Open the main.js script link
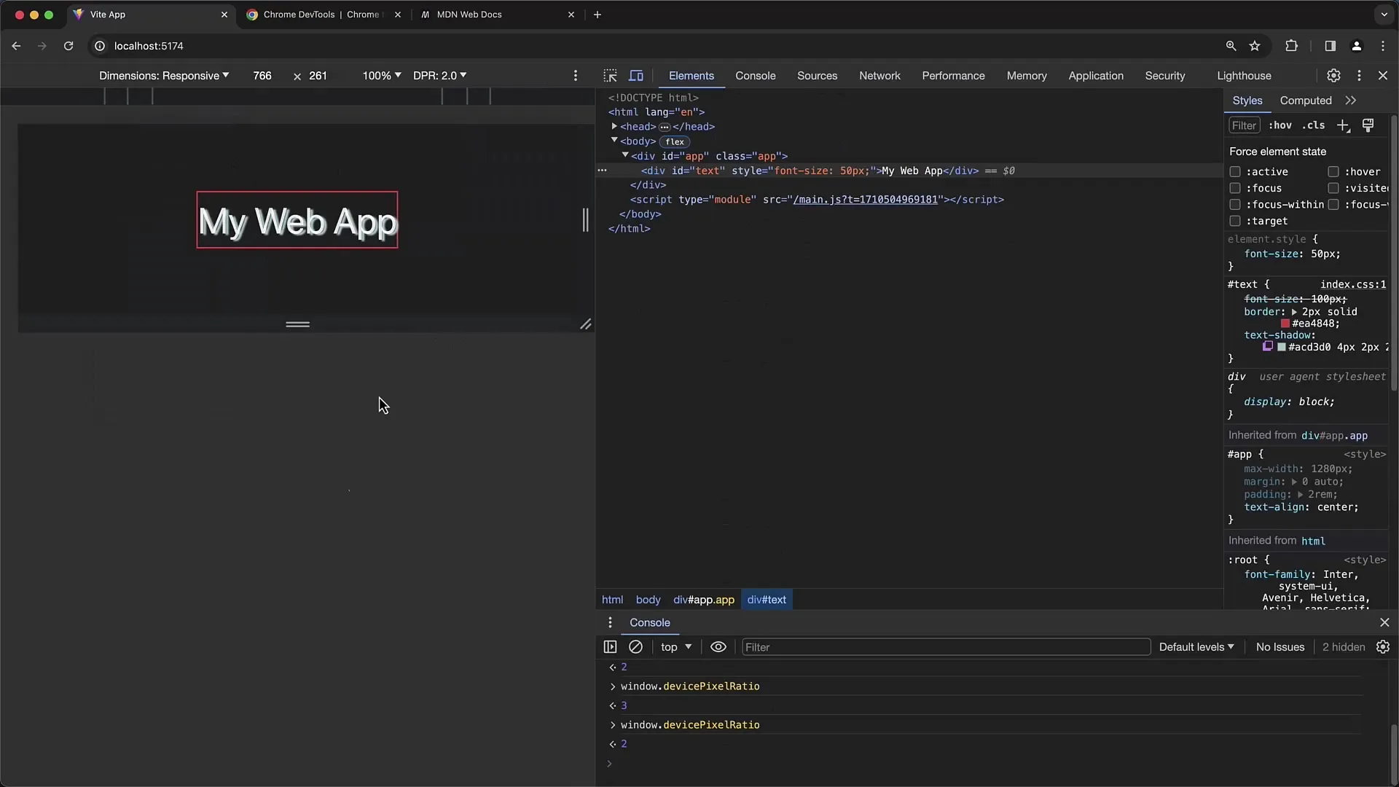Viewport: 1399px width, 787px height. (865, 200)
